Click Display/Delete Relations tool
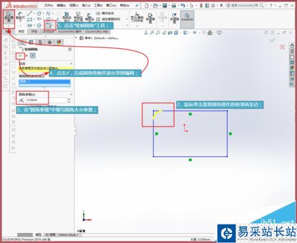This screenshot has width=297, height=243. tap(137, 17)
